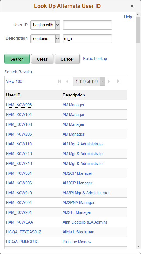Click the green Search button

point(17,59)
